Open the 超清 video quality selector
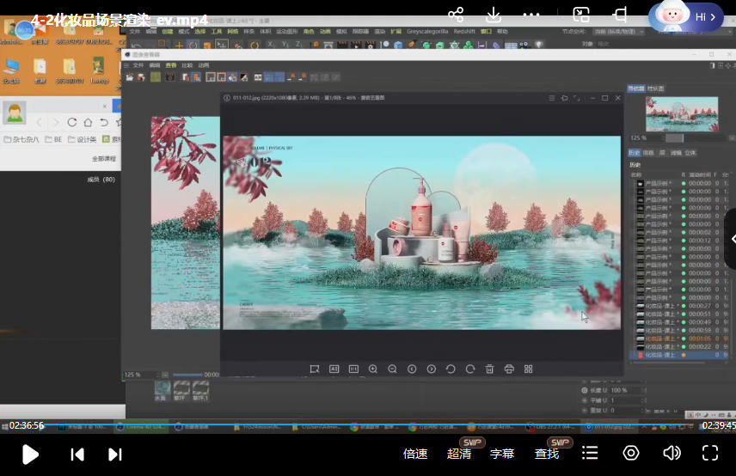Screen dimensions: 736x476 coord(459,454)
